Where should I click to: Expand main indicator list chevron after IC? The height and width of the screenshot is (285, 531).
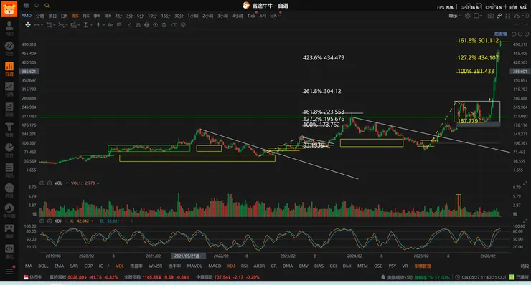108,266
